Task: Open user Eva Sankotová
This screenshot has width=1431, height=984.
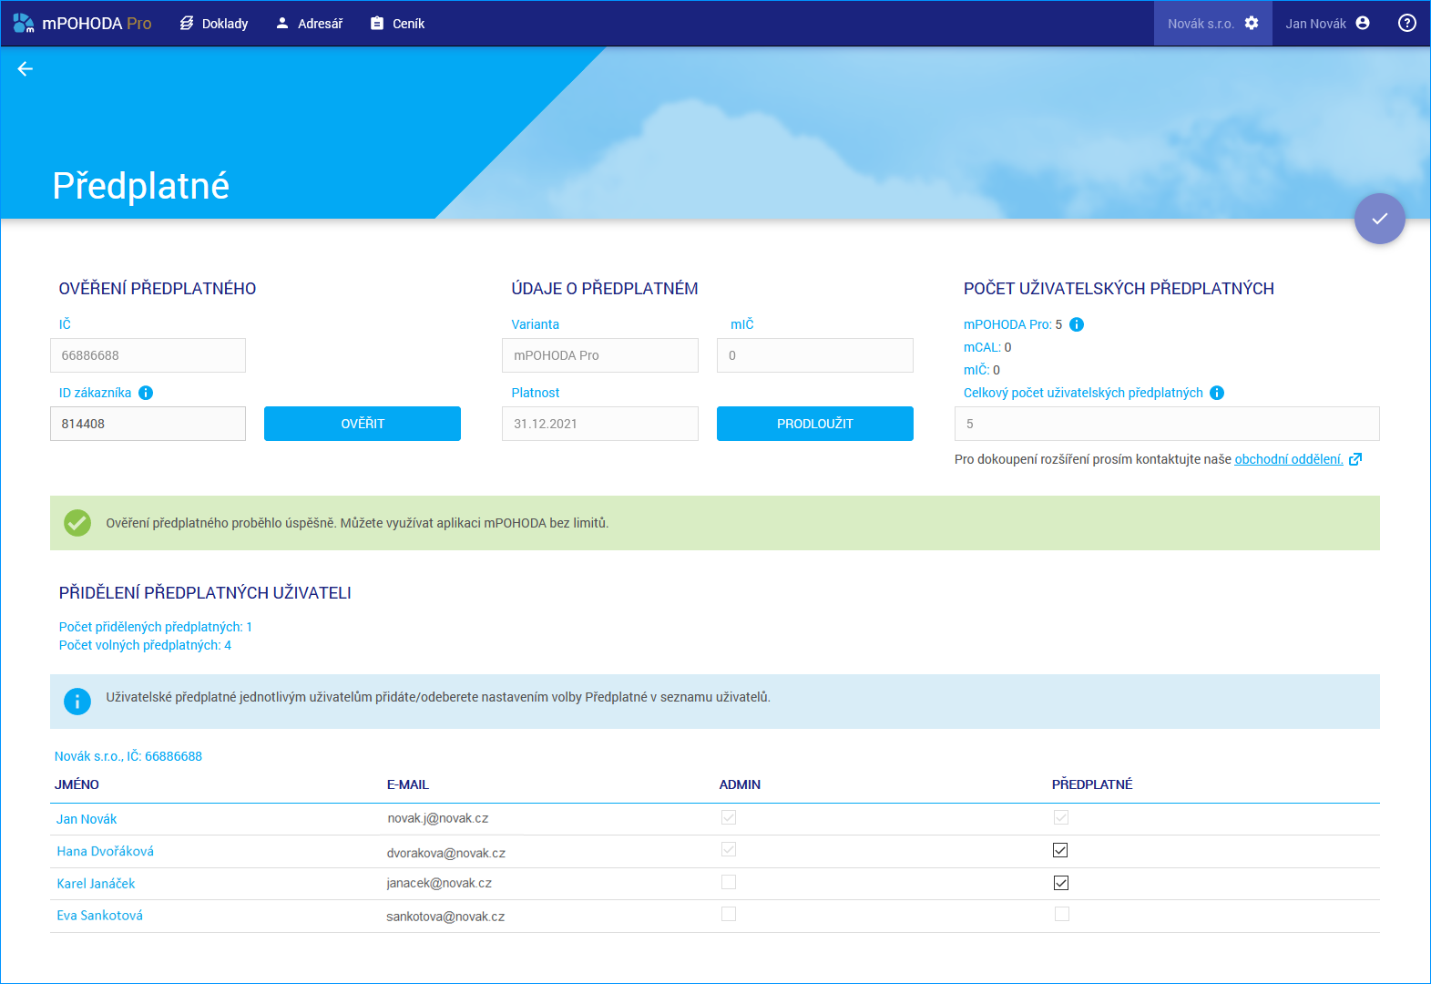Action: click(99, 916)
